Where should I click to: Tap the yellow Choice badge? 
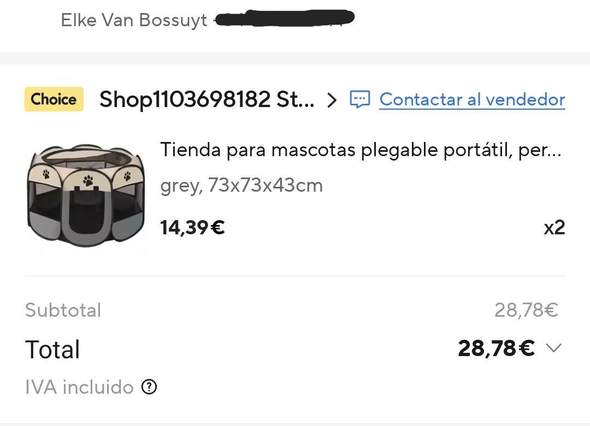point(54,99)
